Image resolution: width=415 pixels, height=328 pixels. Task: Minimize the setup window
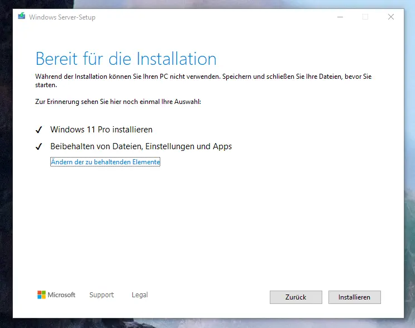click(x=340, y=17)
